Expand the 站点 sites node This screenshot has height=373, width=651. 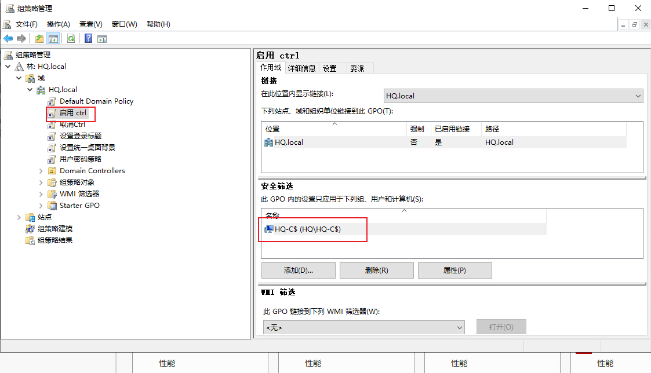coord(19,217)
